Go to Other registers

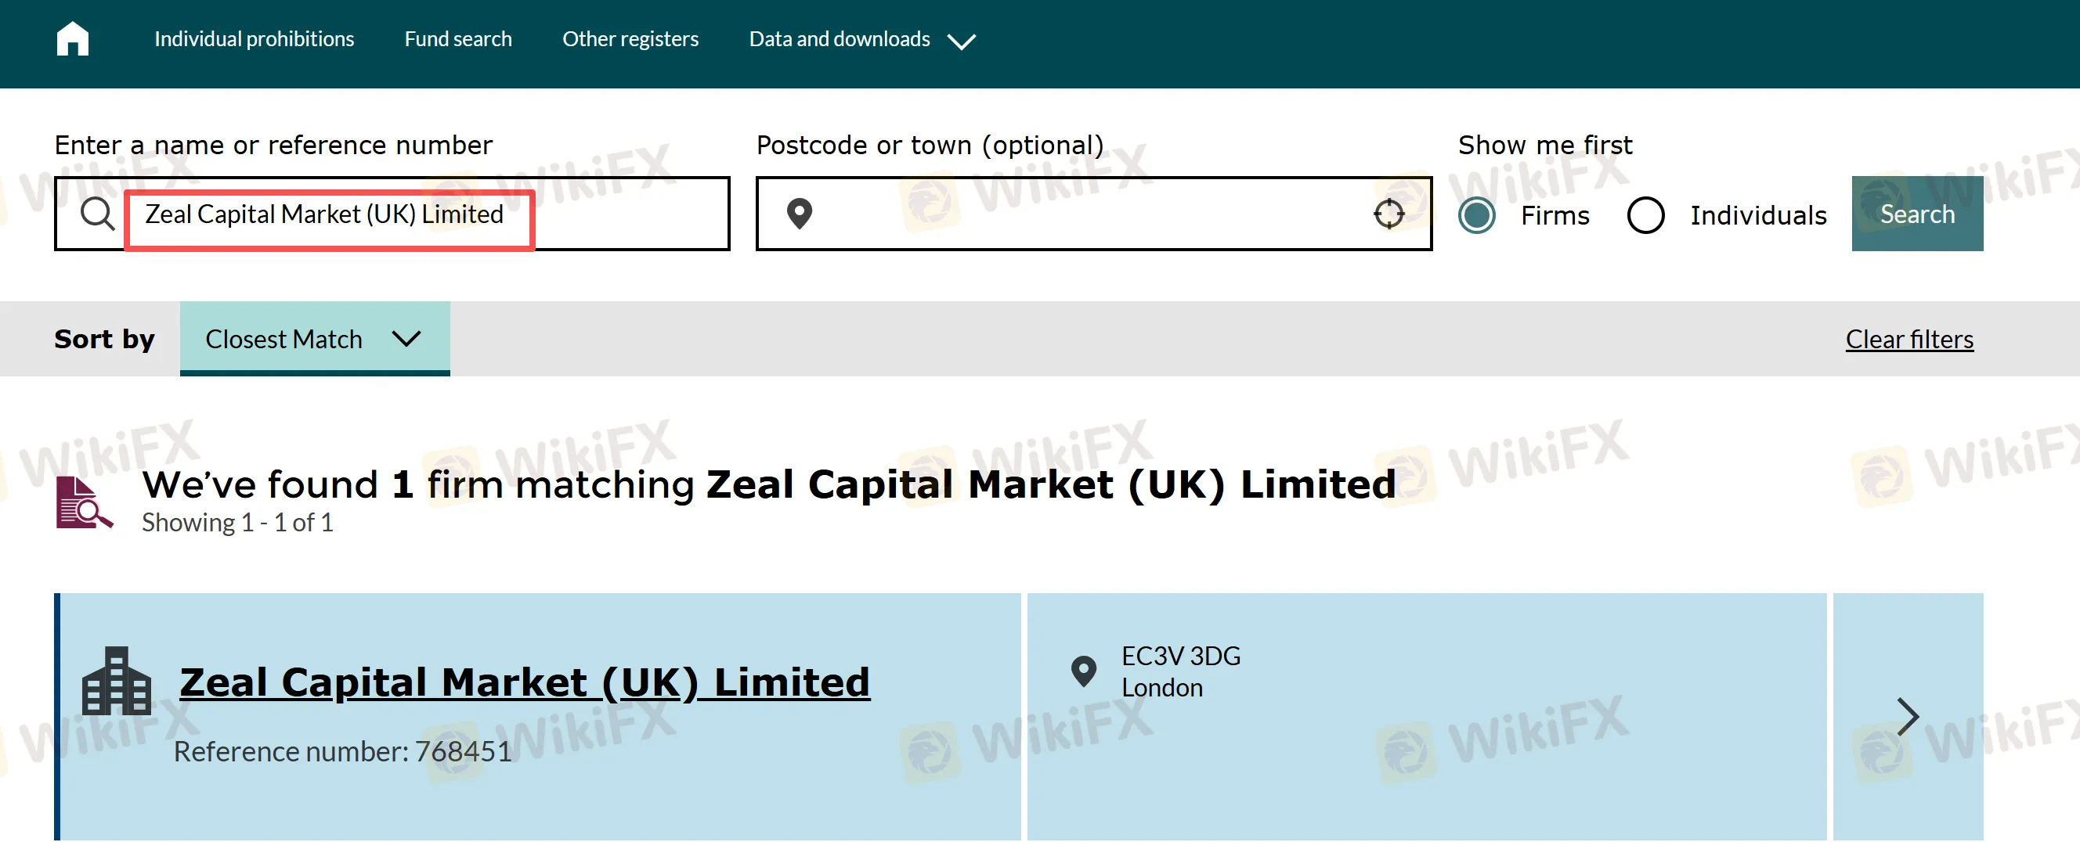tap(630, 38)
